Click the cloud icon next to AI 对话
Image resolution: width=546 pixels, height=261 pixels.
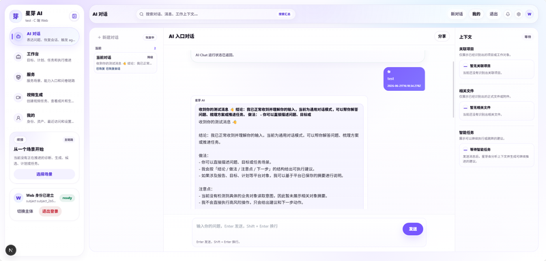pyautogui.click(x=18, y=36)
